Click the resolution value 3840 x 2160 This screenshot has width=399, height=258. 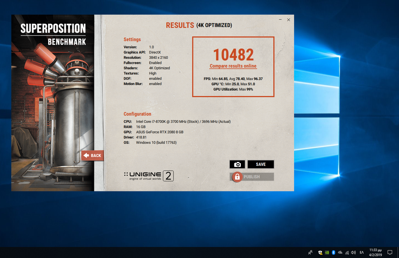pyautogui.click(x=159, y=58)
